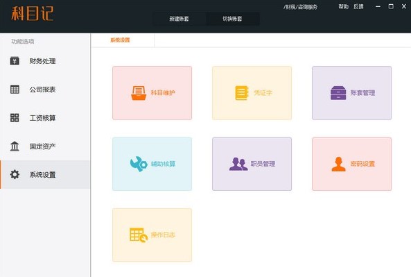The height and width of the screenshot is (277, 411).
Task: Click the 科目记 logo
Action: coord(33,13)
